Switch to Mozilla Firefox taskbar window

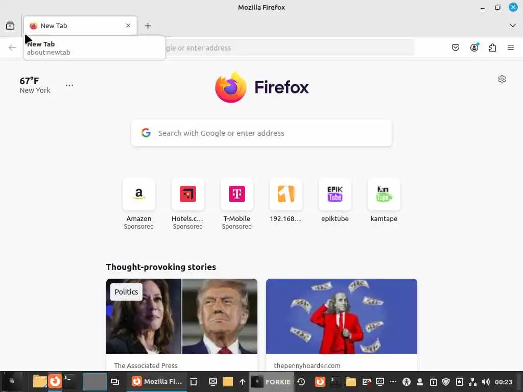pos(156,381)
